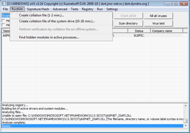Run the Virus test button
The height and width of the screenshot is (133, 190).
[x=159, y=23]
